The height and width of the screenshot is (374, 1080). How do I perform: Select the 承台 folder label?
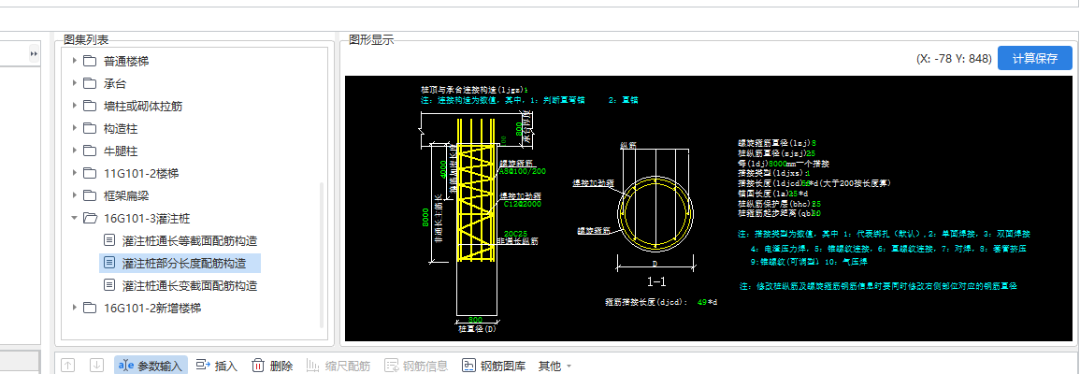[115, 84]
